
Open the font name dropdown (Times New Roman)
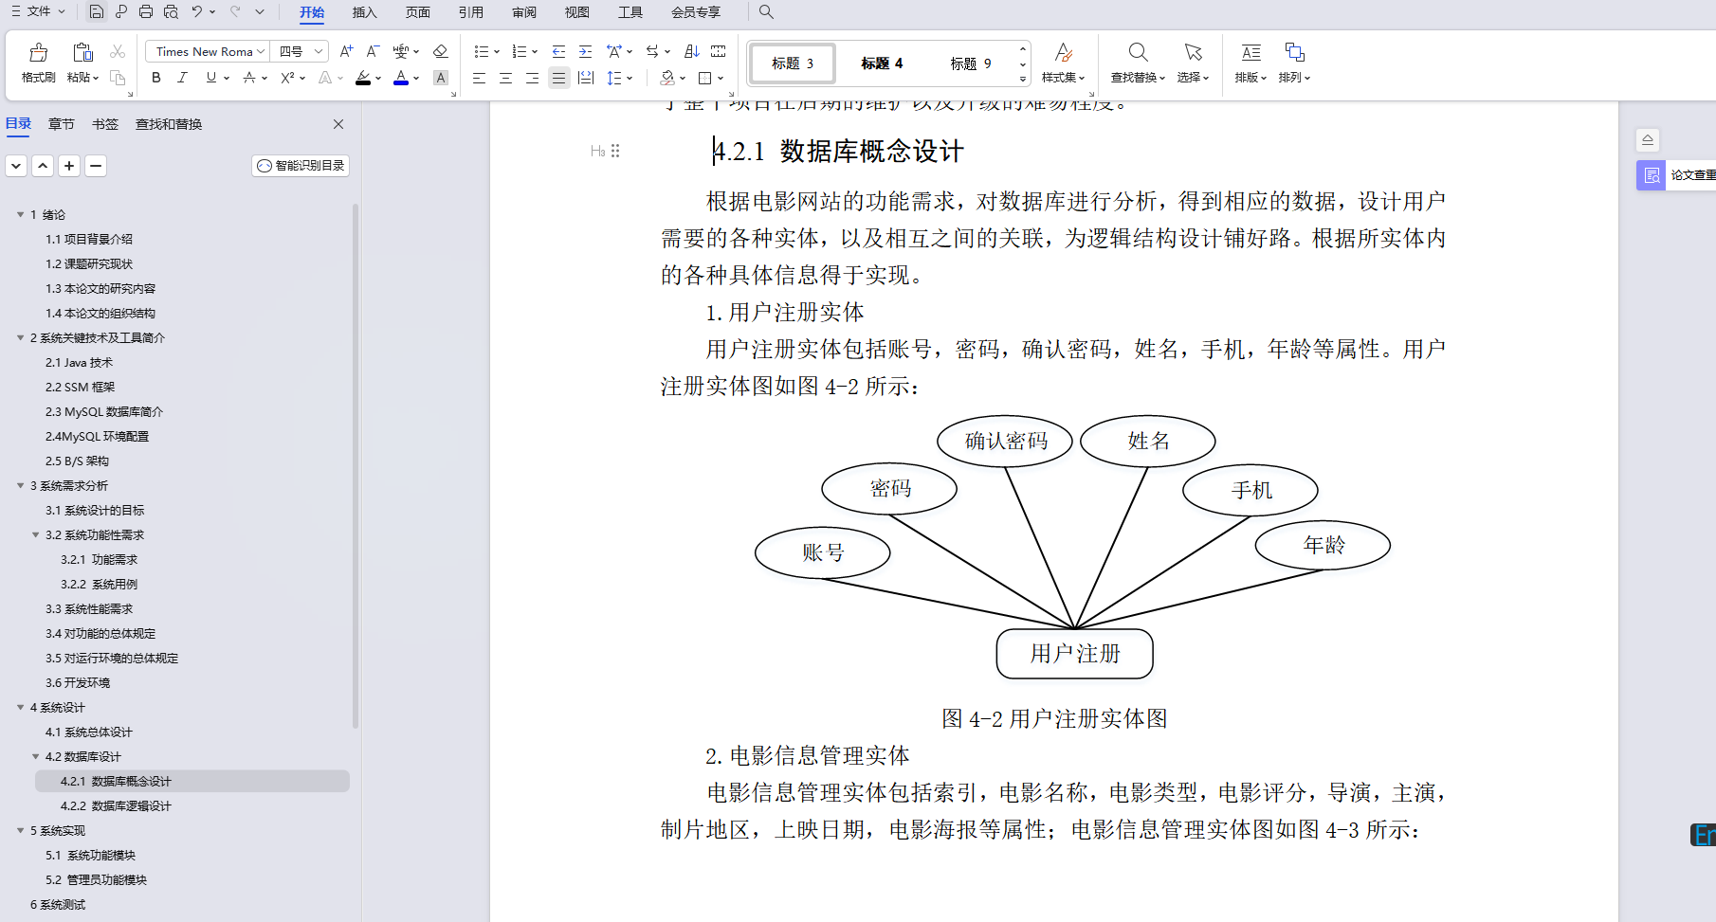coord(261,51)
